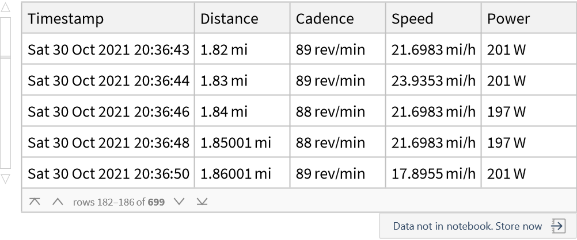Click the scroll up triangle at left
The width and height of the screenshot is (577, 240).
point(5,9)
